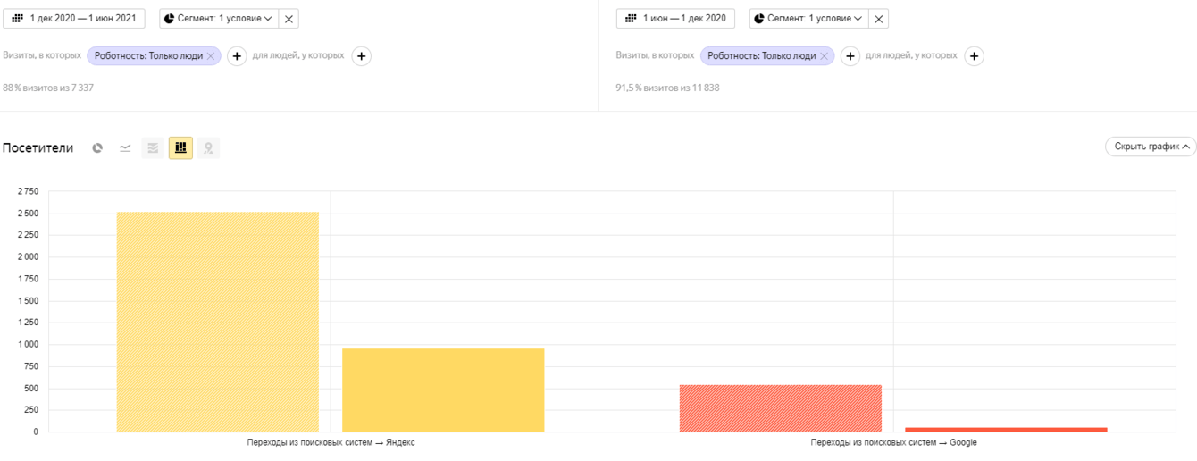Open date range 1 дек 2020 — 1 июн 2021

[x=74, y=19]
